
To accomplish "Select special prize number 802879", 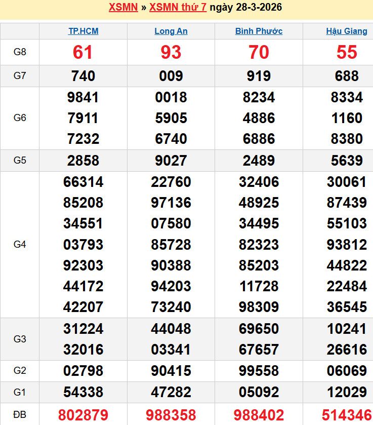I will 84,415.
